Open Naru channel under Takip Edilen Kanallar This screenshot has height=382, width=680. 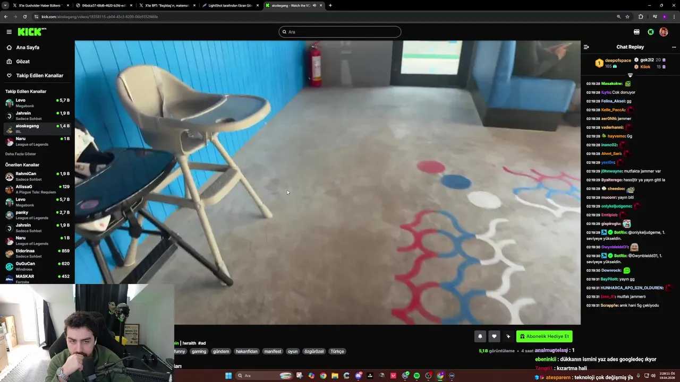pyautogui.click(x=37, y=141)
